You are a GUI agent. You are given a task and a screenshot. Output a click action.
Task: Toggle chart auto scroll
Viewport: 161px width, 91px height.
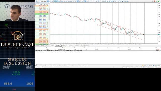[x=55, y=1]
